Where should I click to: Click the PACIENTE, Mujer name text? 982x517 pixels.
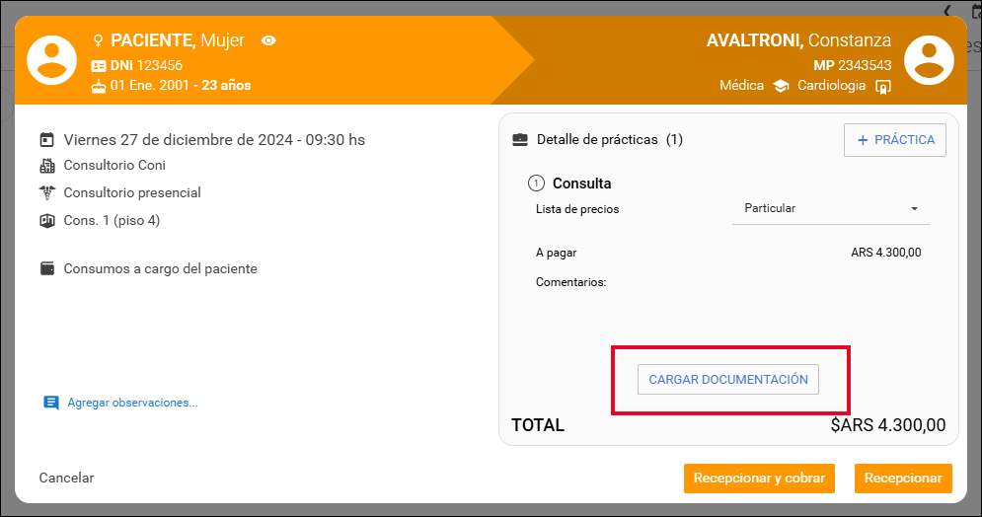[x=178, y=40]
